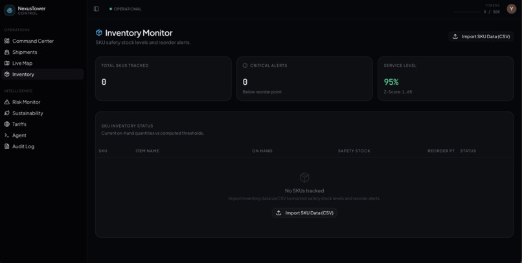This screenshot has height=263, width=522.
Task: Click the Agent terminal prompt icon
Action: point(7,135)
